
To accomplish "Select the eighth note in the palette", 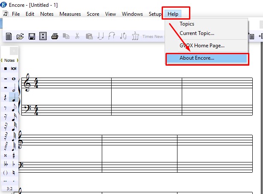I will coord(14,108).
